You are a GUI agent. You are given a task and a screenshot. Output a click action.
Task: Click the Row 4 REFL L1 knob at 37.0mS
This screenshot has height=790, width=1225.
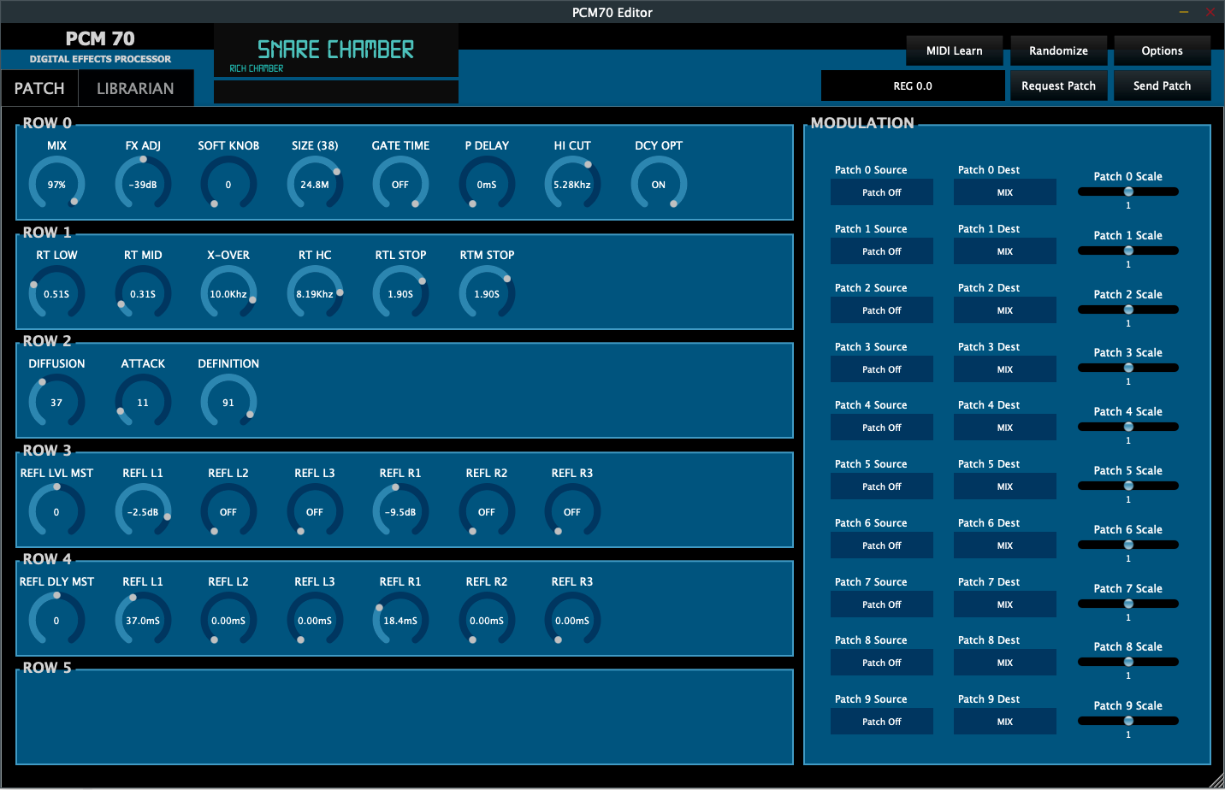pos(143,620)
